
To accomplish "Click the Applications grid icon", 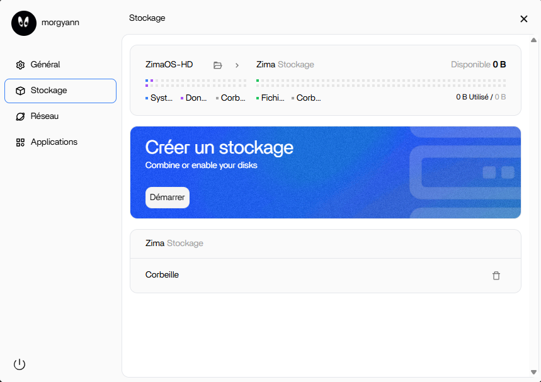I will click(x=20, y=142).
